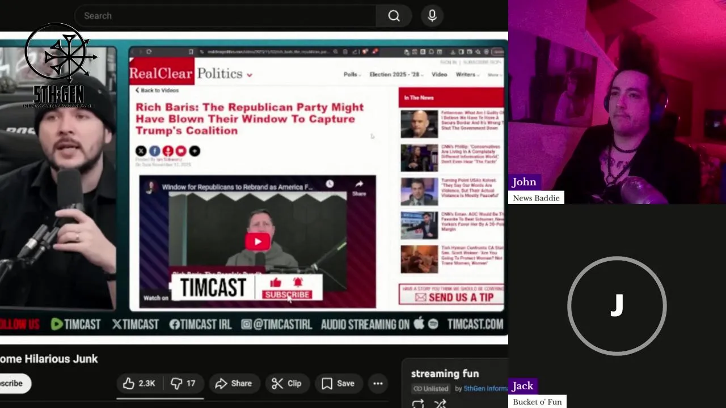Expand the Writers dropdown menu
Viewport: 726px width, 408px height.
click(467, 75)
